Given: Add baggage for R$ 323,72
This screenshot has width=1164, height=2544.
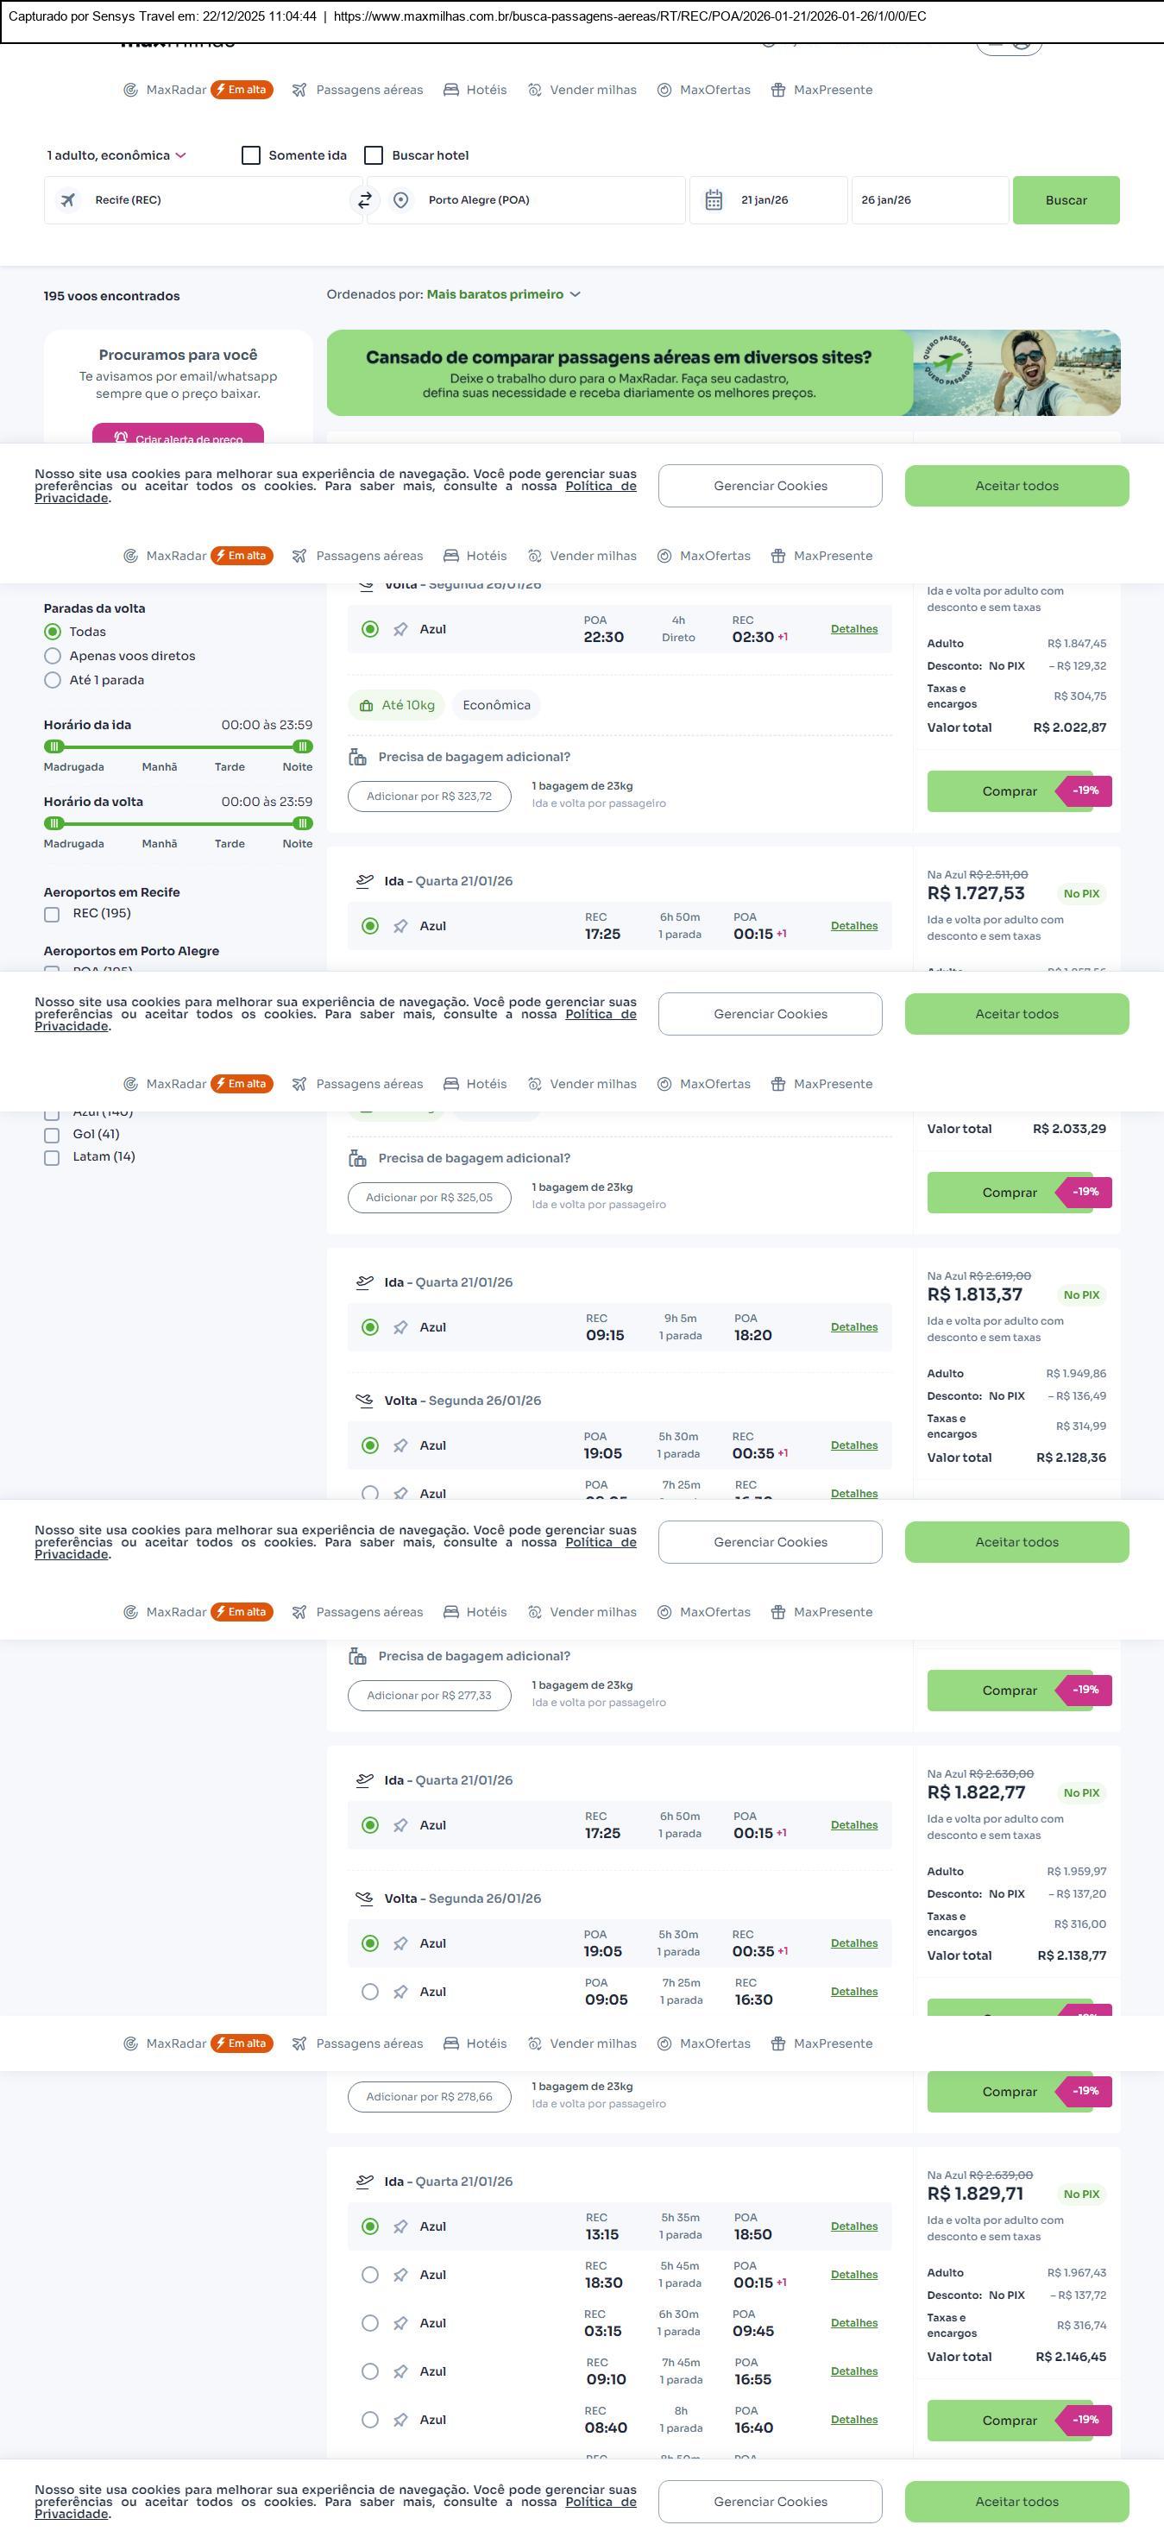Looking at the screenshot, I should [430, 797].
